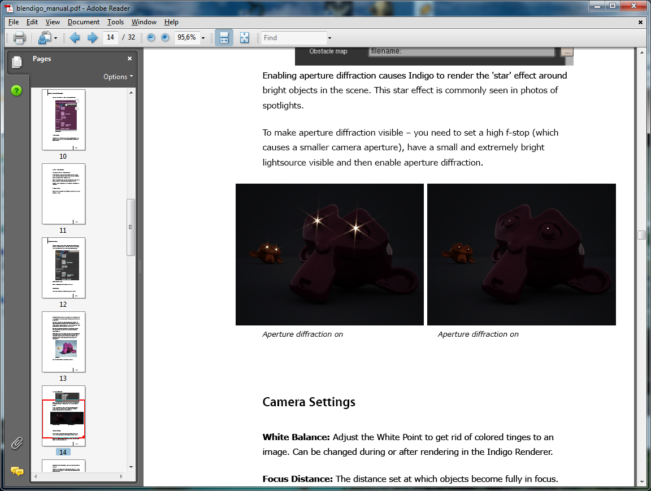This screenshot has width=651, height=491.
Task: Click the highlighted page 14 number label
Action: 63,453
